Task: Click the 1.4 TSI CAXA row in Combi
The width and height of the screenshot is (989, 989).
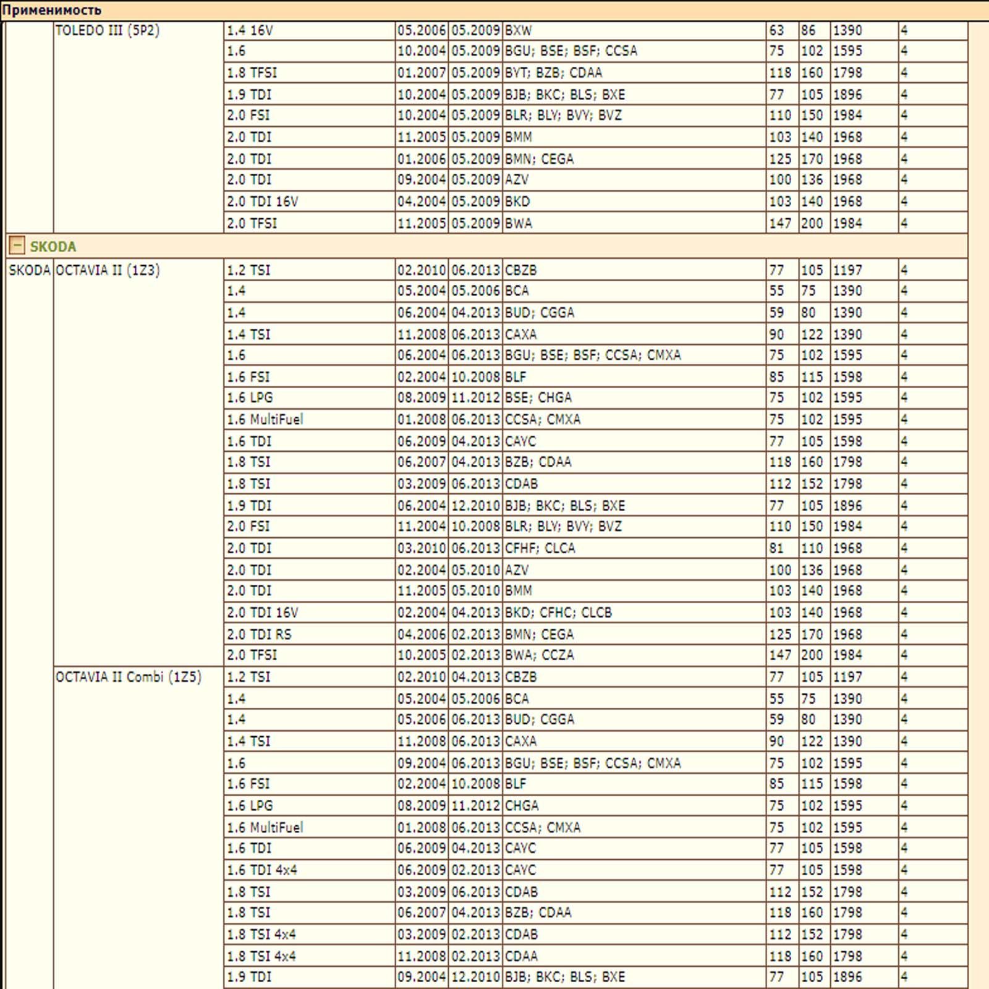Action: (x=596, y=741)
